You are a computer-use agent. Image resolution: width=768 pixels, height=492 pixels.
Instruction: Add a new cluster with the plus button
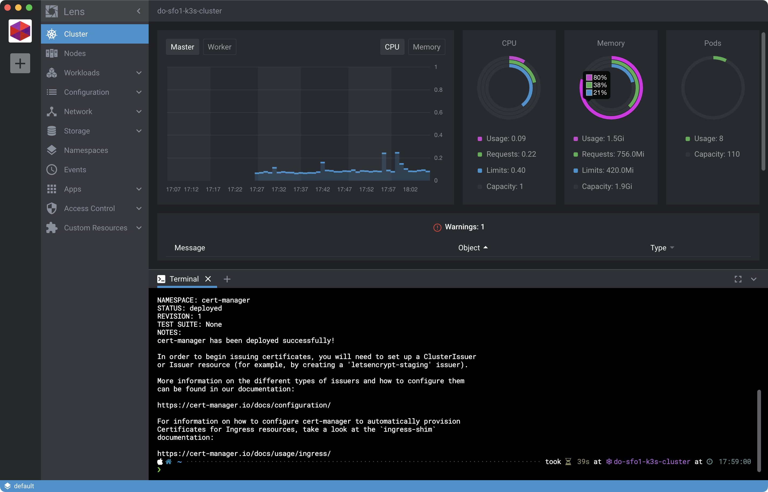click(20, 63)
